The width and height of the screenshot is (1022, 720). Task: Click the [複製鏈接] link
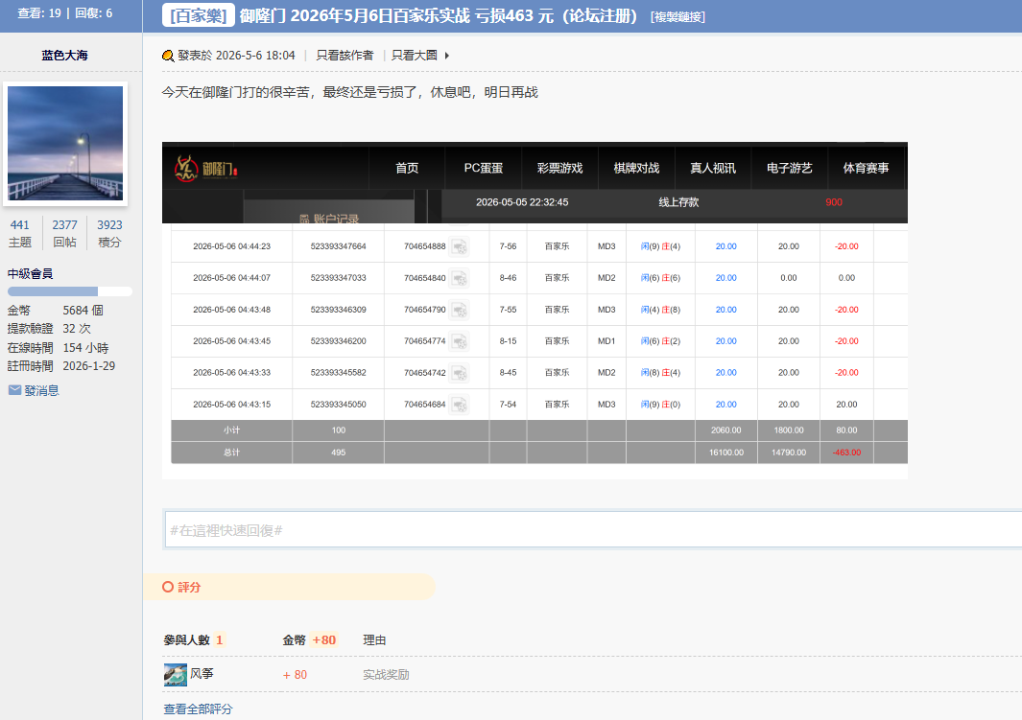pyautogui.click(x=677, y=17)
